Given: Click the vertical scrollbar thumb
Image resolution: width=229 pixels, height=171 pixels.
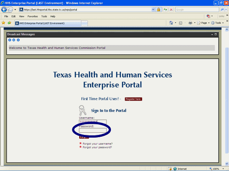Looking at the screenshot, I should (227, 101).
